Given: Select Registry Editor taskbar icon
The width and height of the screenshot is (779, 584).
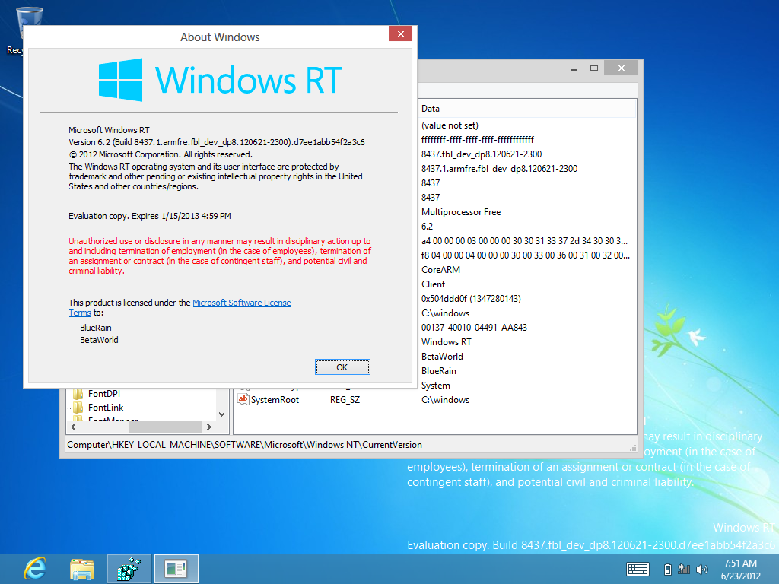Looking at the screenshot, I should (129, 569).
